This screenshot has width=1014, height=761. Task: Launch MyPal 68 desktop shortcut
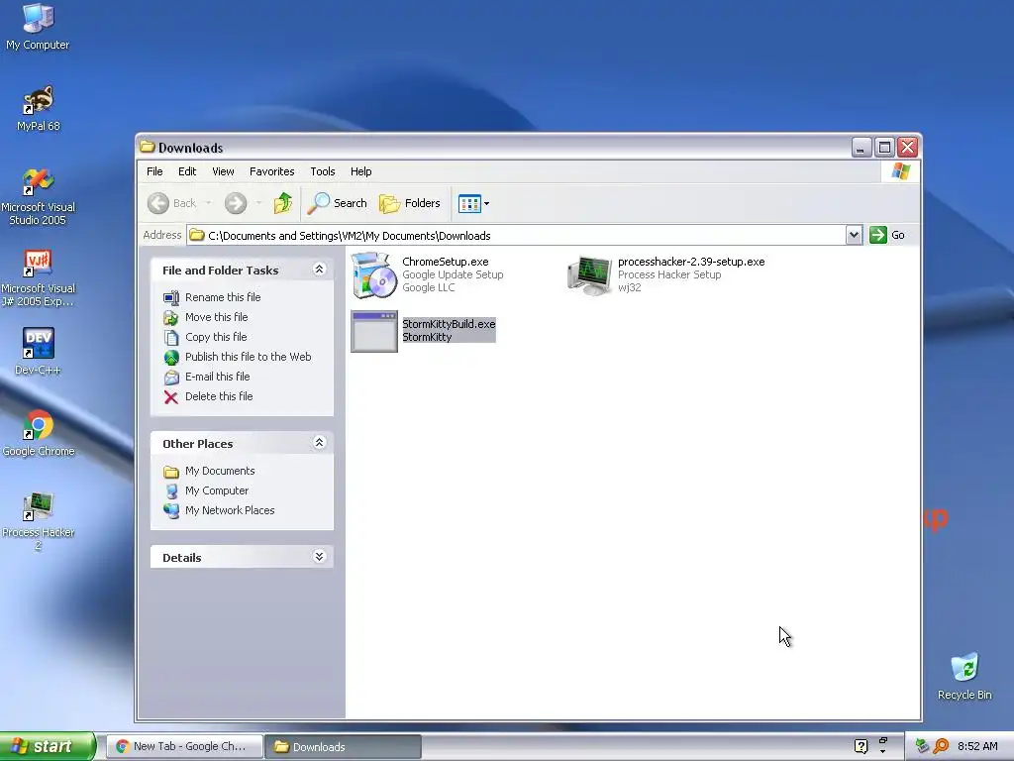[x=38, y=107]
